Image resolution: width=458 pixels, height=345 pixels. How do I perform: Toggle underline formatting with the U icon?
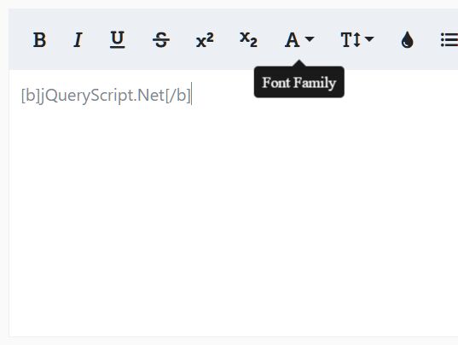coord(118,39)
